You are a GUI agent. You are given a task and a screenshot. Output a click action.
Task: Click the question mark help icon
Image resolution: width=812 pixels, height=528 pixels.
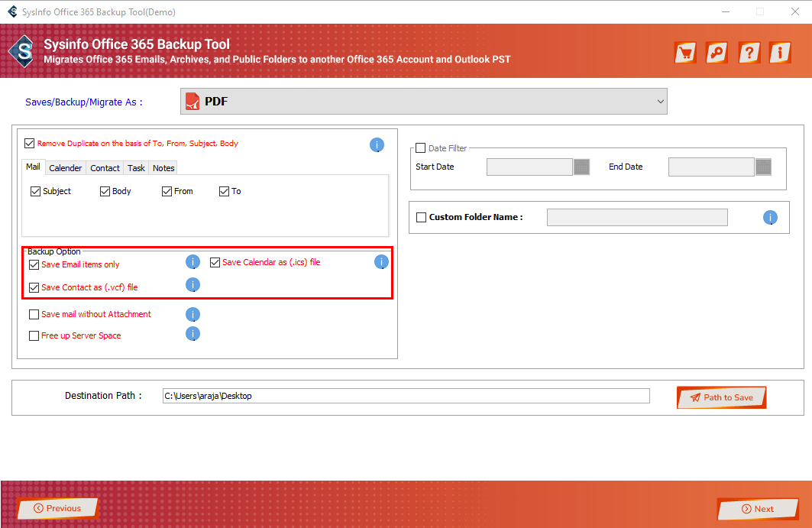click(749, 52)
